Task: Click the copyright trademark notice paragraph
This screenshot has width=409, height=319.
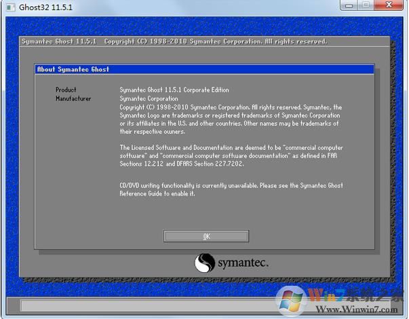Action: click(231, 119)
